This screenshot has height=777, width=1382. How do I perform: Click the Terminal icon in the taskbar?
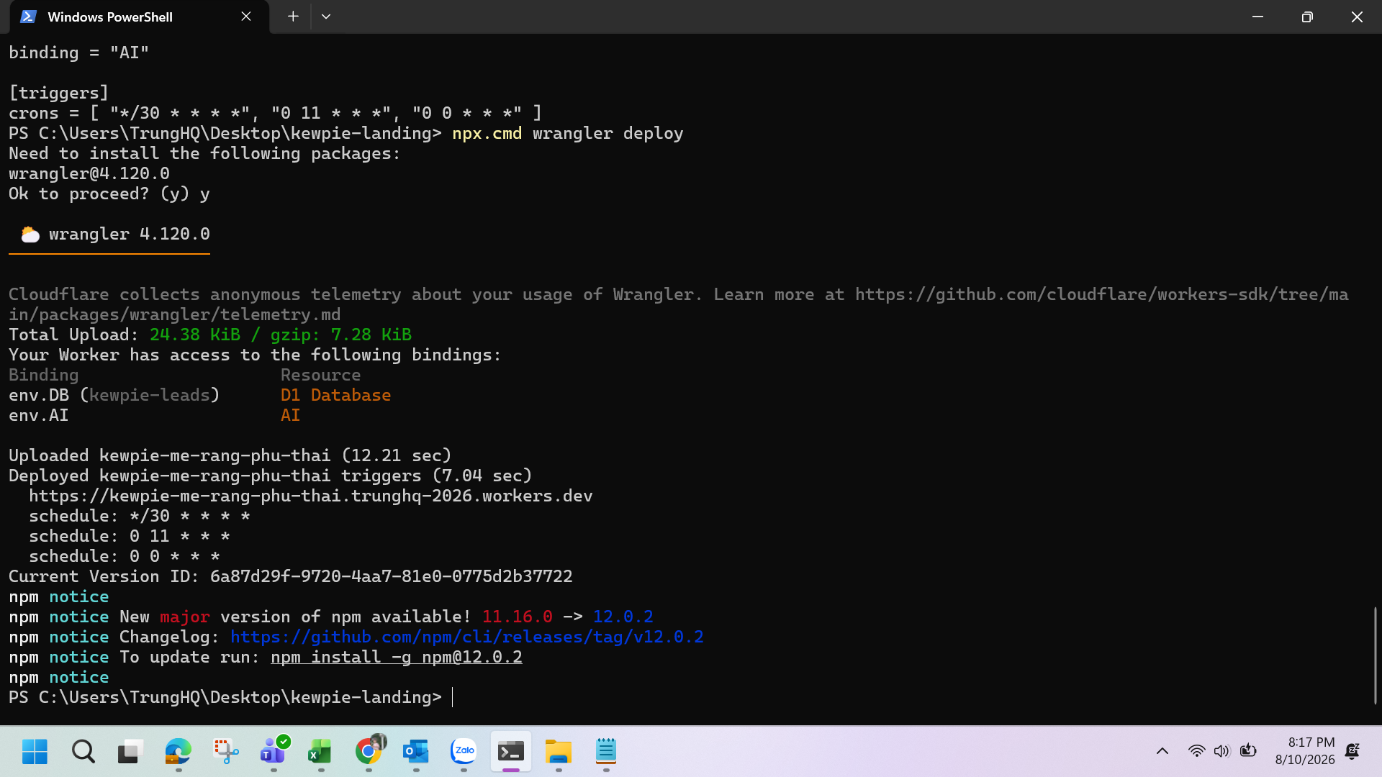(511, 752)
